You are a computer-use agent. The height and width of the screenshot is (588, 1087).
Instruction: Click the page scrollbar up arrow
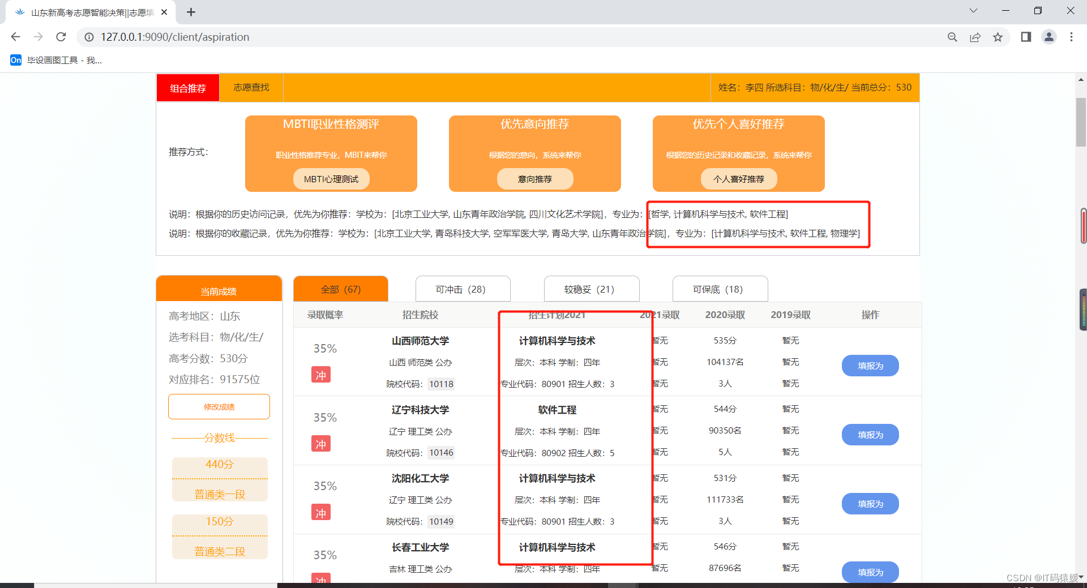point(1081,80)
